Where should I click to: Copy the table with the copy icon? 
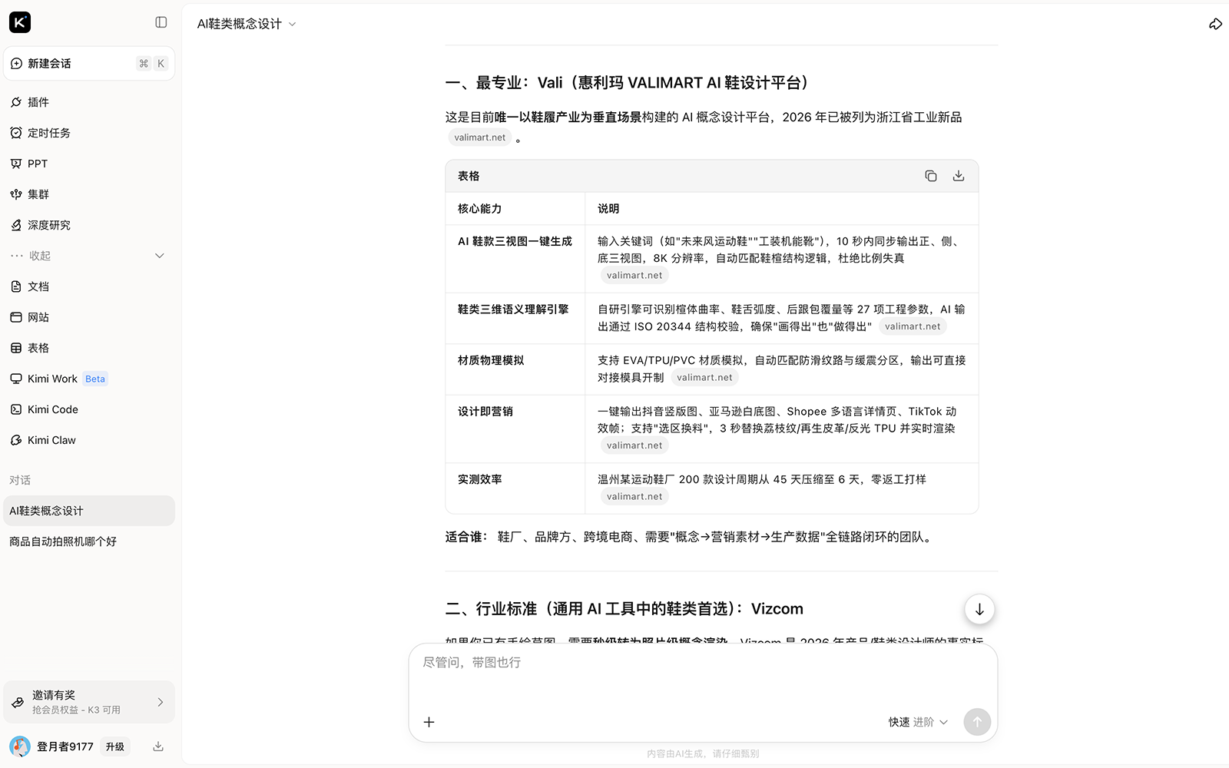pos(931,176)
